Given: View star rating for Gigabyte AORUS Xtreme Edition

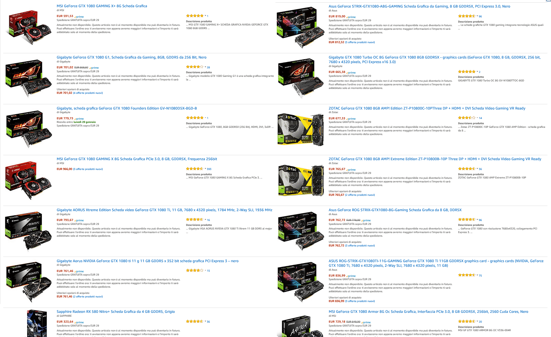Looking at the screenshot, I should (195, 220).
